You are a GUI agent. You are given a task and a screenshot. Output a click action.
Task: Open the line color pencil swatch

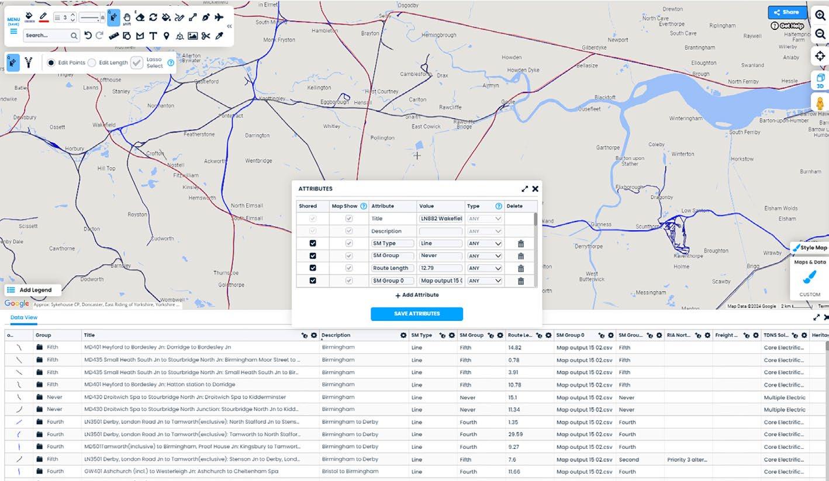pyautogui.click(x=43, y=18)
